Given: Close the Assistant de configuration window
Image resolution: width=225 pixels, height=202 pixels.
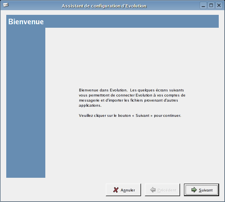Looking at the screenshot, I should tap(219, 5).
